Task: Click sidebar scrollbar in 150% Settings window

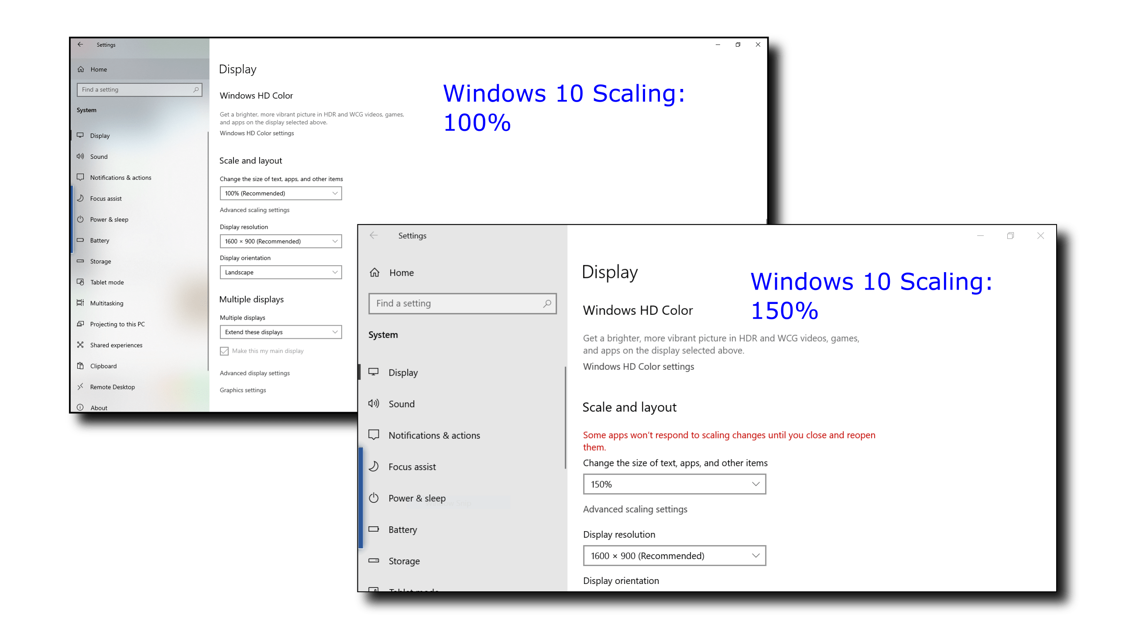Action: (x=565, y=418)
